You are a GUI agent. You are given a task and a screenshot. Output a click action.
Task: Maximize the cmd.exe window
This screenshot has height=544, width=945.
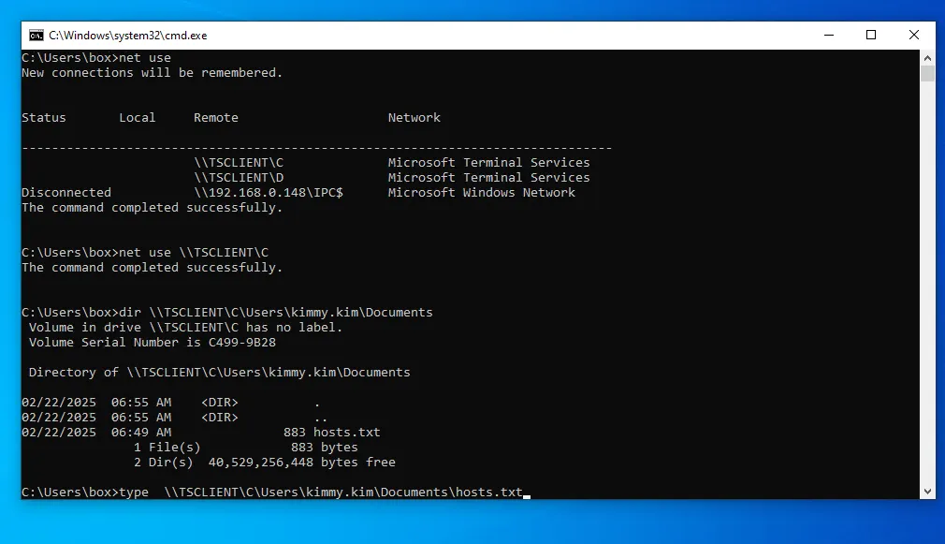pos(871,36)
